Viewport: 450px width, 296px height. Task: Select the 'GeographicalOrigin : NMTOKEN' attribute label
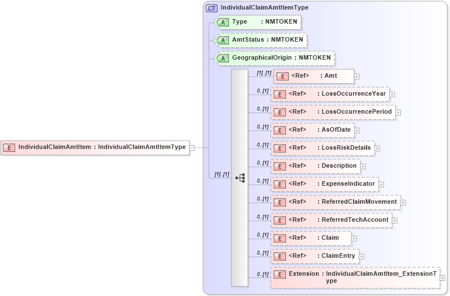281,58
